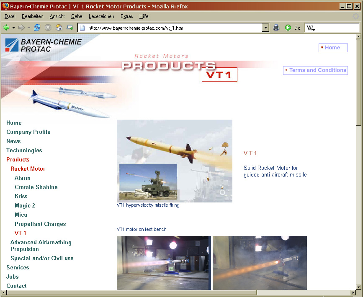Go to Company Profile in sidebar
363x297 pixels.
[x=28, y=132]
